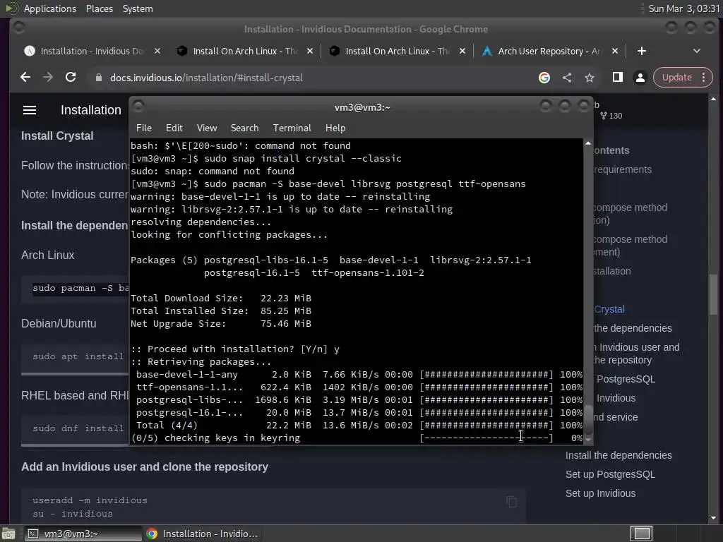Switch to the Arch User Repository tab
The width and height of the screenshot is (723, 542).
549,51
